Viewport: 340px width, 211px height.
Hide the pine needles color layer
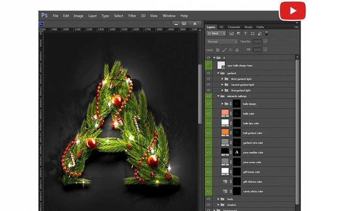[x=209, y=152]
